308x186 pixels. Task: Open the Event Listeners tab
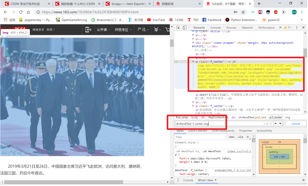coord(198,131)
